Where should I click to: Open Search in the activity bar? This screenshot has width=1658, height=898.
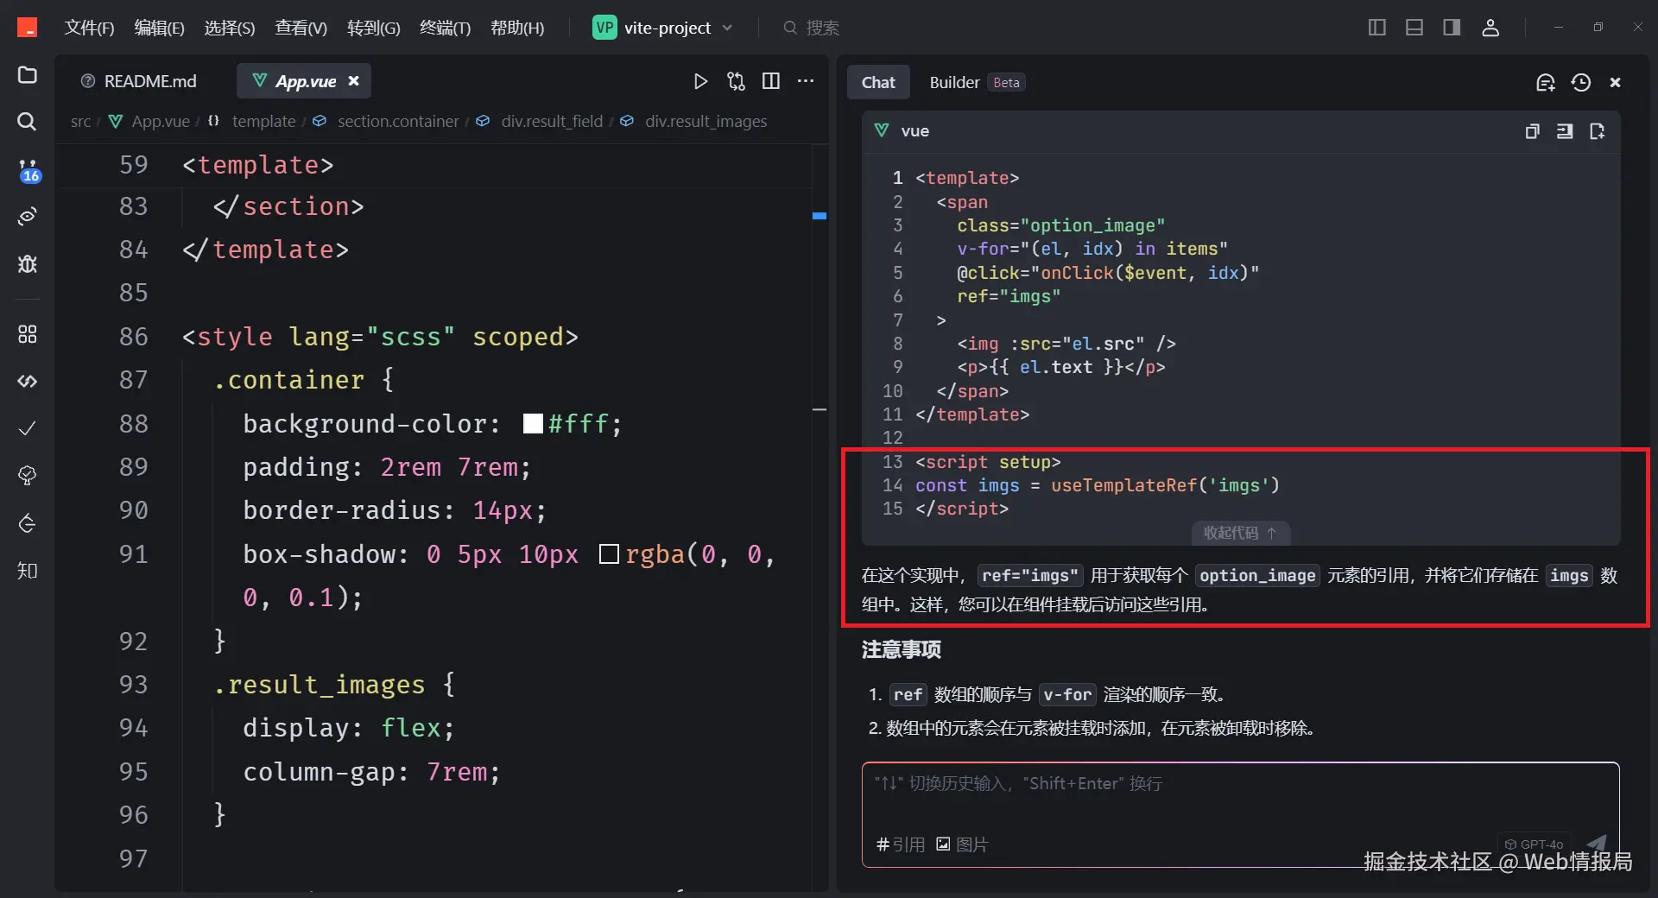click(28, 122)
